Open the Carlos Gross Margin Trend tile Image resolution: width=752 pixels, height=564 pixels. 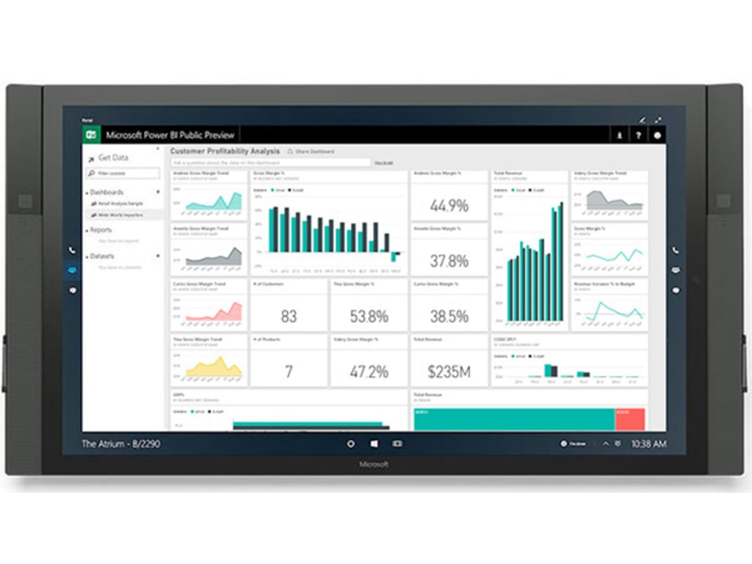[209, 305]
